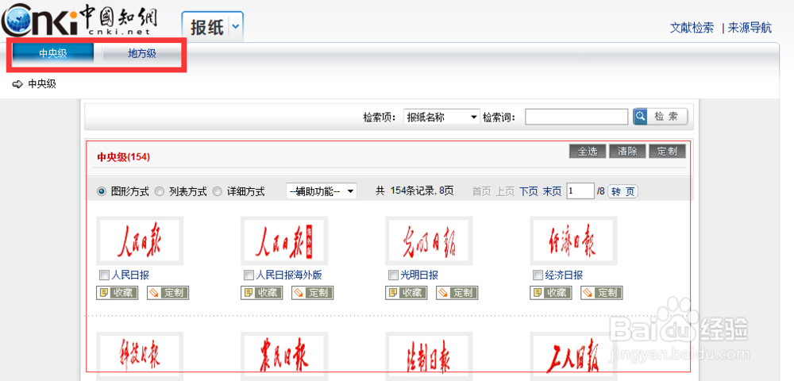The height and width of the screenshot is (381, 794).
Task: Click 定制 under 经济日报
Action: pyautogui.click(x=602, y=292)
